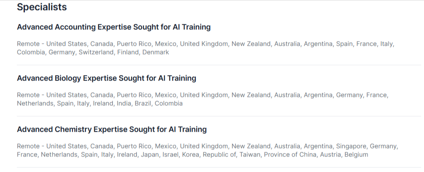This screenshot has height=172, width=424.
Task: Click 'Finland' in the Accounting job locations
Action: (128, 52)
